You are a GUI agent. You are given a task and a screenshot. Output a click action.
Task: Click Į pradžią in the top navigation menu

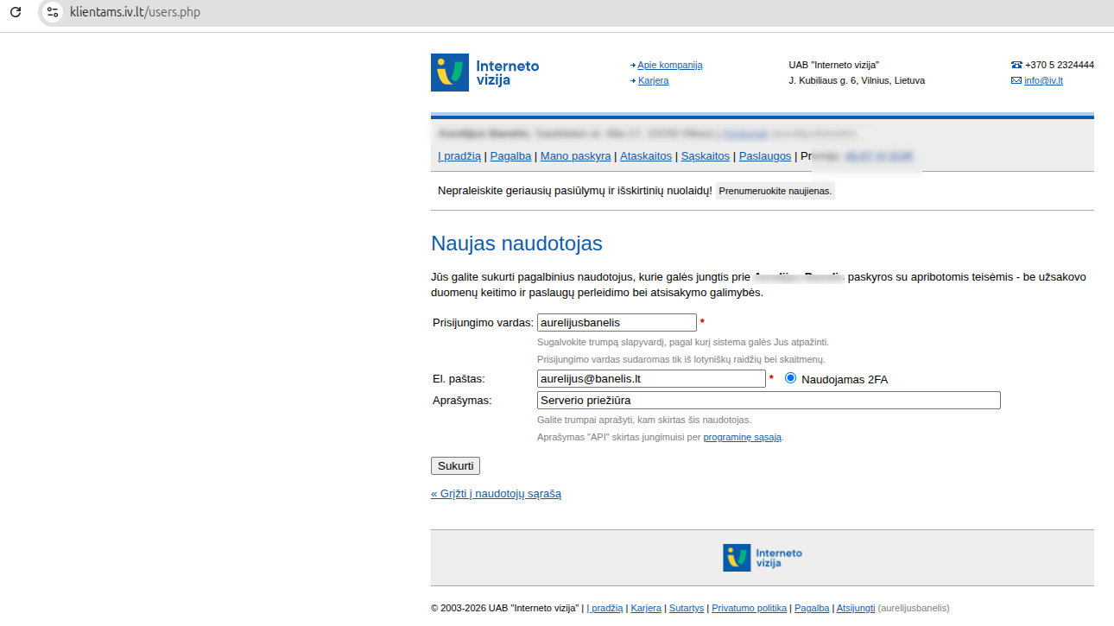click(x=459, y=156)
